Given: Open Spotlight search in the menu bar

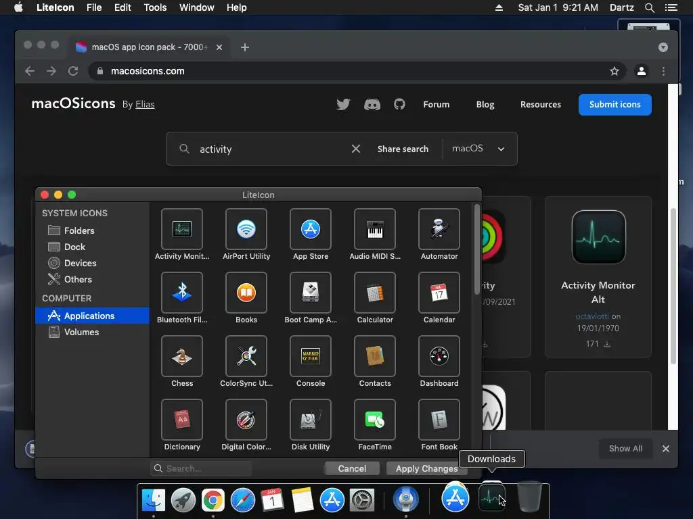Looking at the screenshot, I should [x=649, y=7].
